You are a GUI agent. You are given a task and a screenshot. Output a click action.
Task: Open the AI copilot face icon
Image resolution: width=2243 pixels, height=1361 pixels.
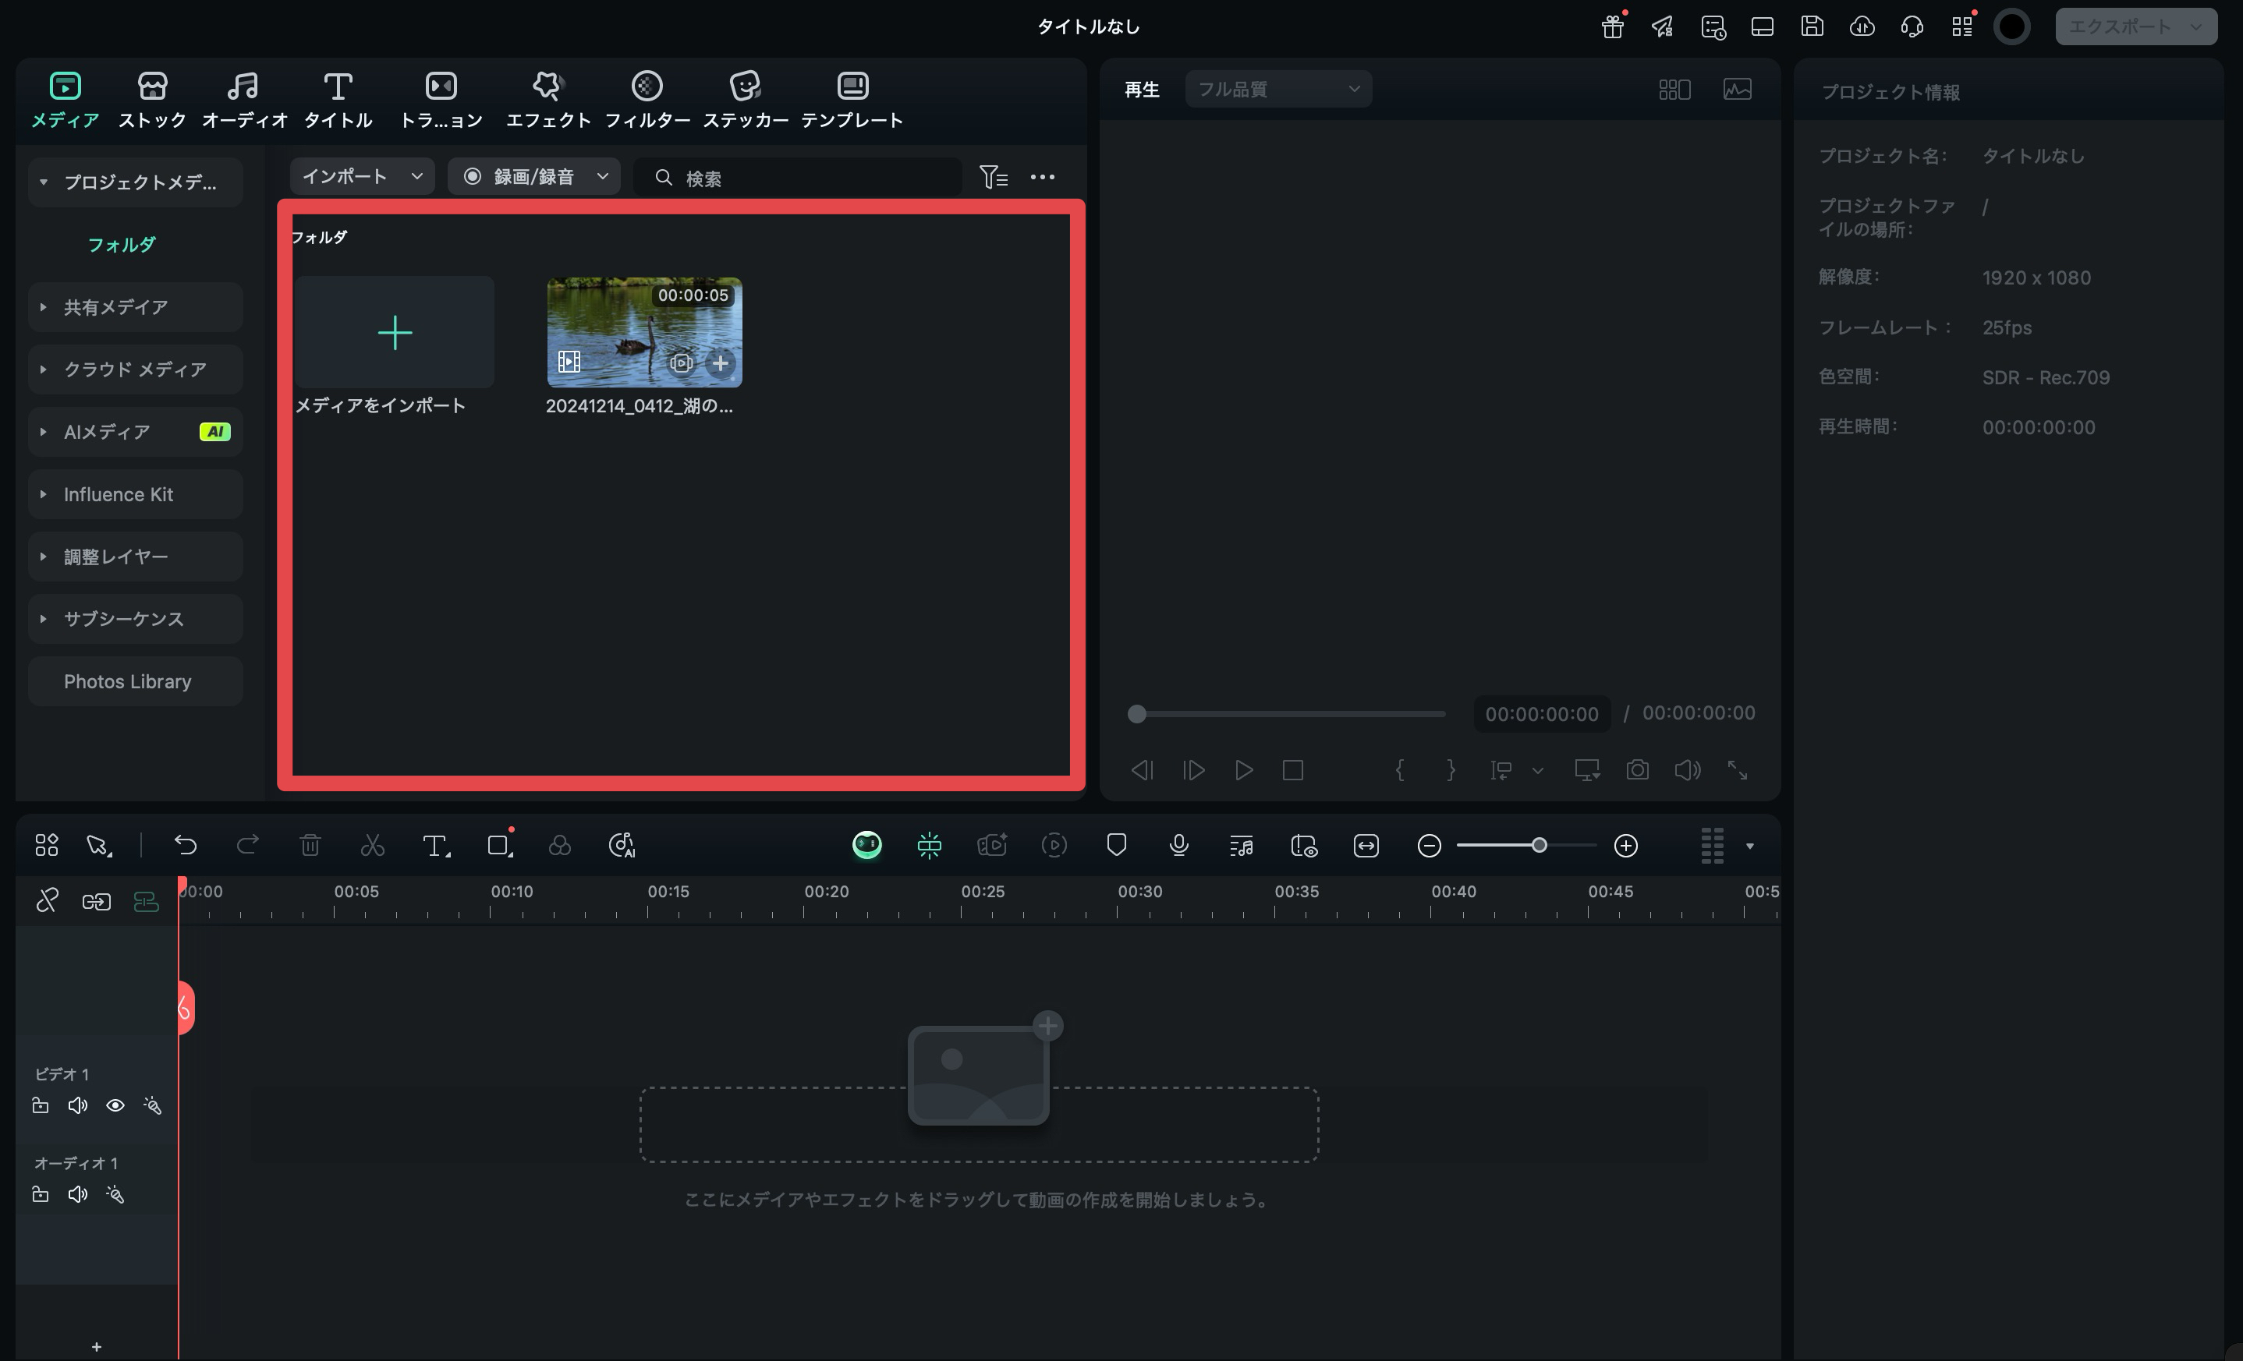click(x=866, y=845)
